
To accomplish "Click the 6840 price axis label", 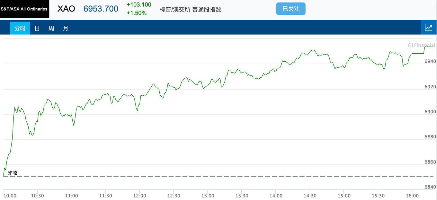I will coord(430,187).
